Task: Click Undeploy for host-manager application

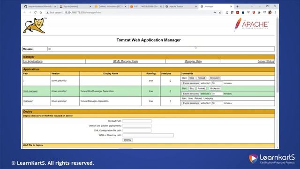Action: pyautogui.click(x=215, y=89)
